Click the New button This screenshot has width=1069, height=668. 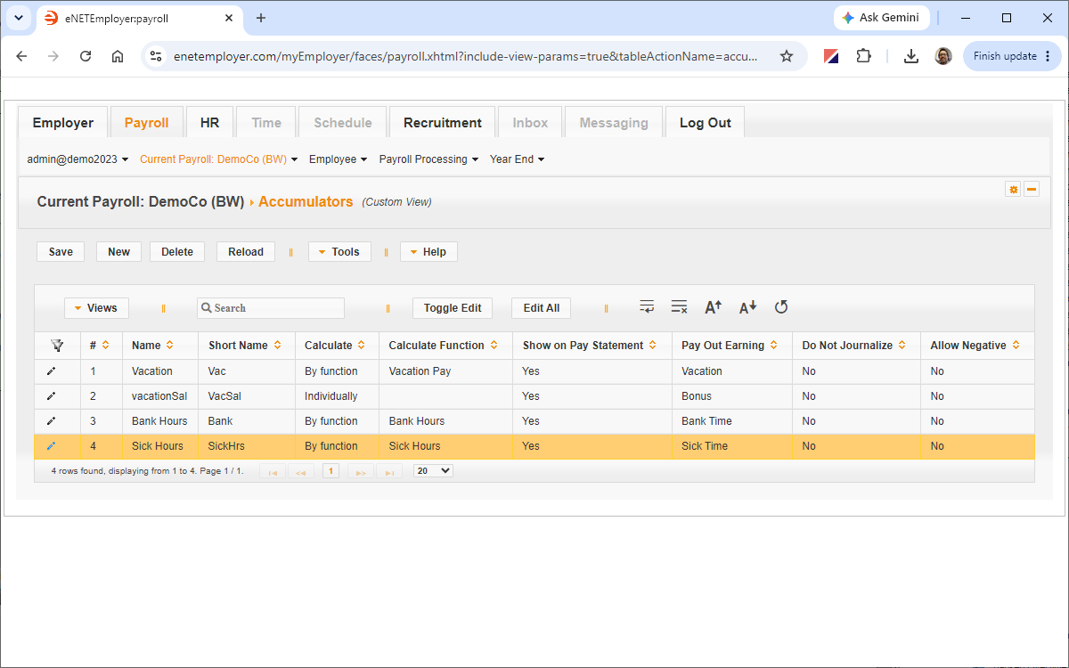pyautogui.click(x=119, y=252)
